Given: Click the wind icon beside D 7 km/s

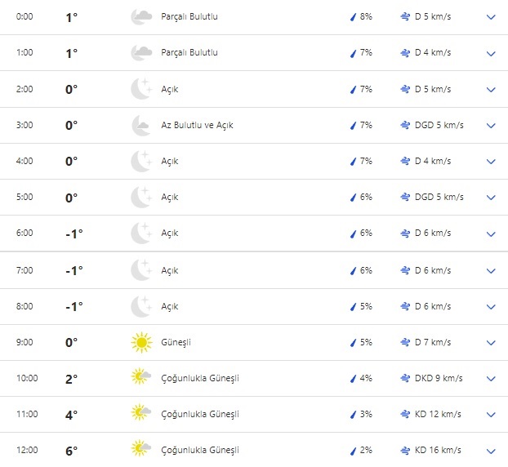Looking at the screenshot, I should click(406, 343).
